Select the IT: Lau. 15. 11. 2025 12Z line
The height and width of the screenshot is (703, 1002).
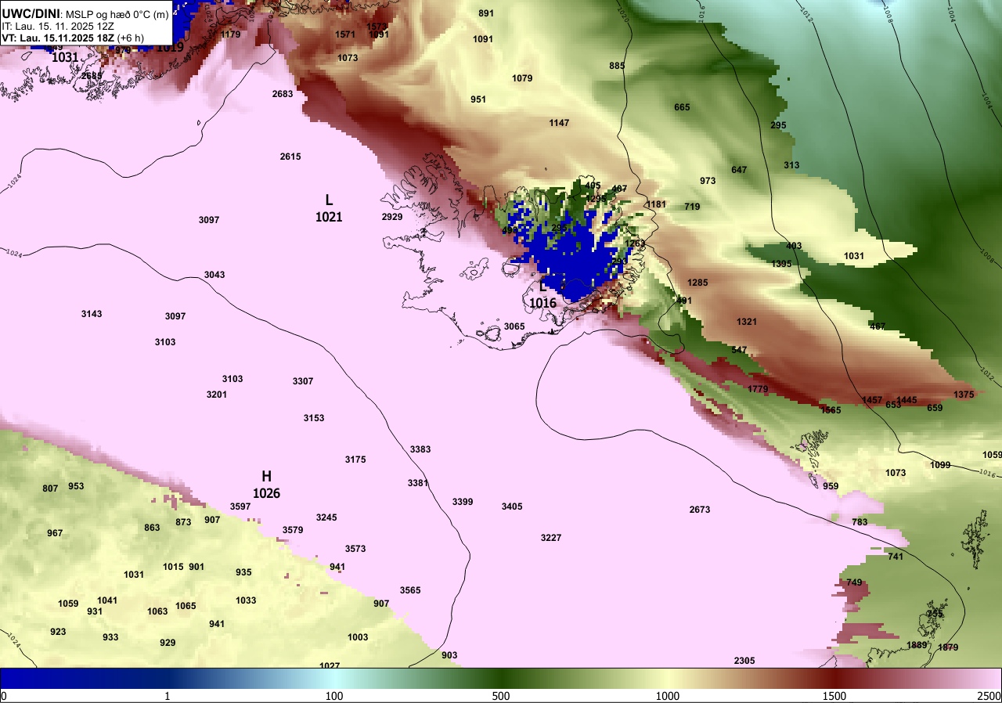[x=57, y=26]
